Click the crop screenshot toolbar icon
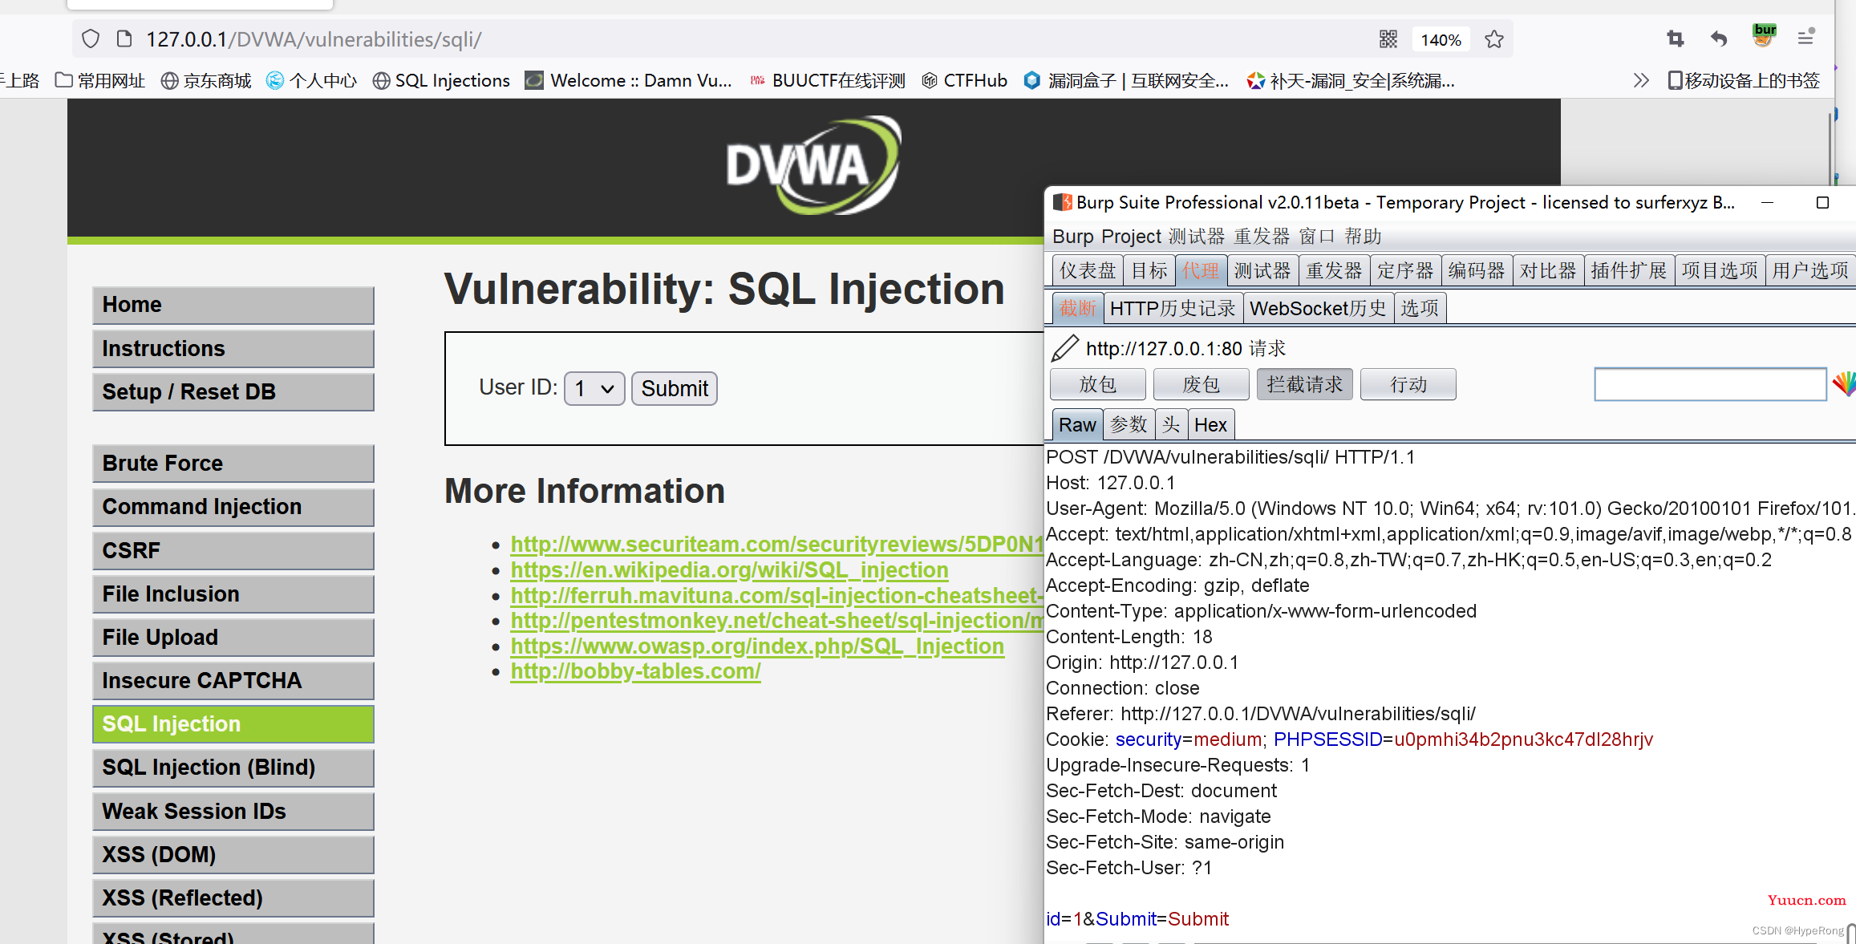 pos(1675,38)
